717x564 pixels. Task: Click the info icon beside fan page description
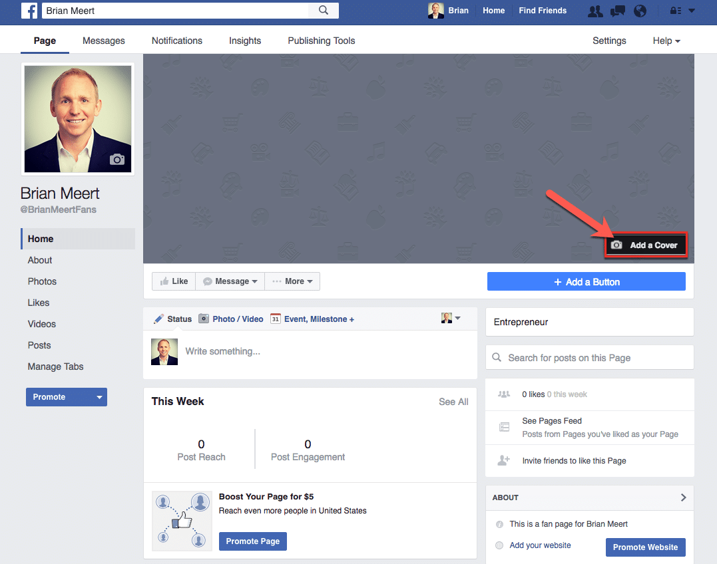coord(499,524)
